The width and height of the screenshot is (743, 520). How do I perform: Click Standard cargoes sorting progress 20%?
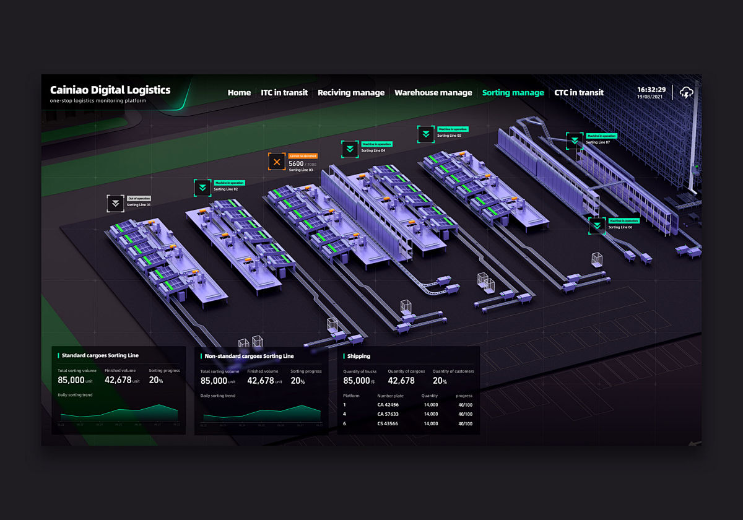tap(156, 380)
